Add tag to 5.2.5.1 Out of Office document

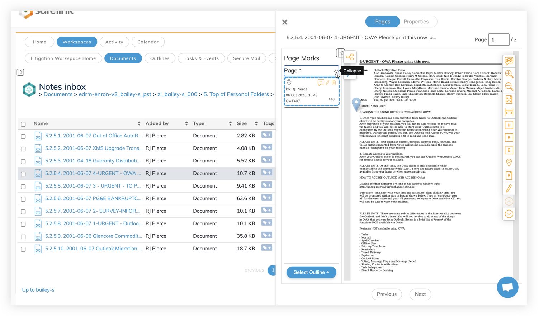267,135
